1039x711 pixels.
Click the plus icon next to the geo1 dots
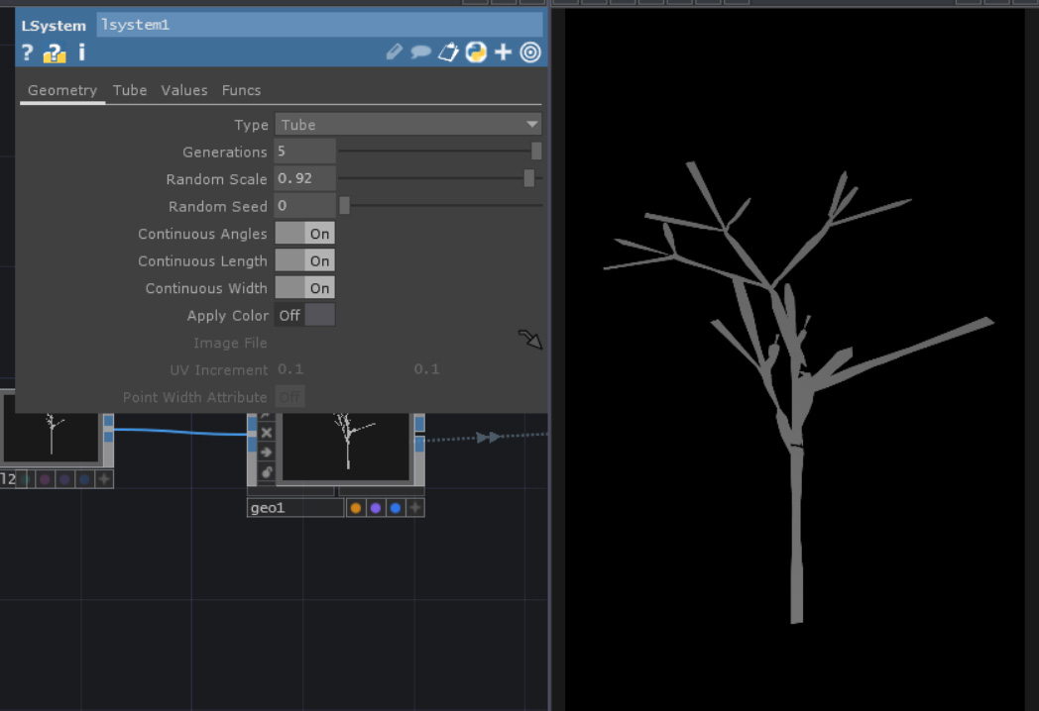(415, 508)
